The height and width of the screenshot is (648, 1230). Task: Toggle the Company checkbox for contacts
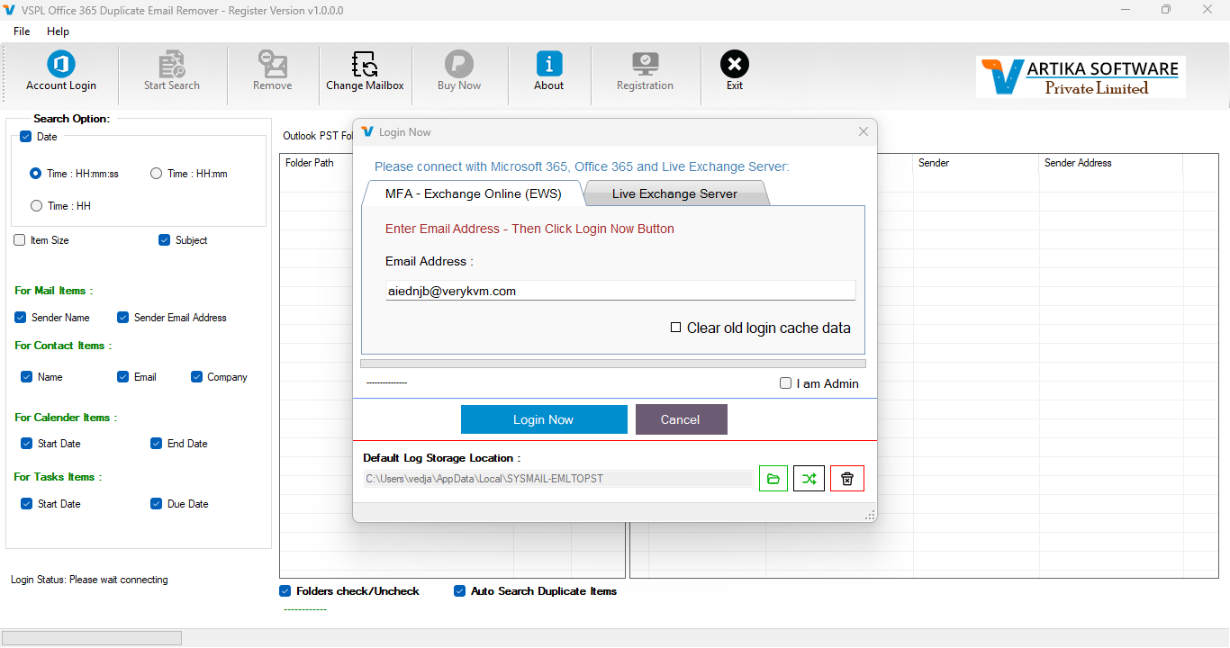pos(197,377)
